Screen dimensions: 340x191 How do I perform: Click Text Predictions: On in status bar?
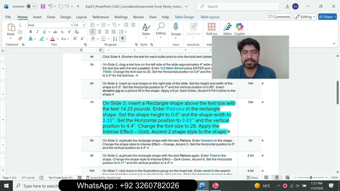[61, 177]
